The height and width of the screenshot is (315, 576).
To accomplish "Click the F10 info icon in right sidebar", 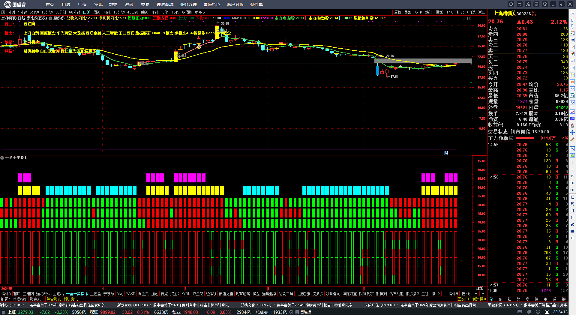I will [x=572, y=68].
